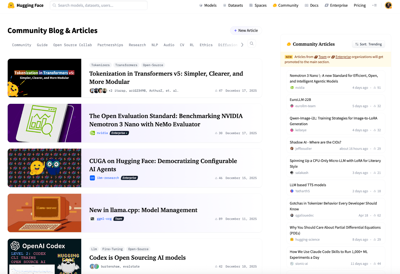Expand the more navigation menu icon
The width and height of the screenshot is (400, 274).
[x=374, y=5]
